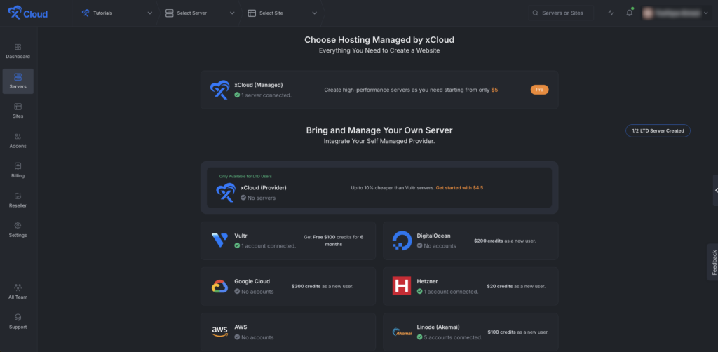Click 'No accounts' under DigitalOcean
The image size is (718, 352).
440,246
